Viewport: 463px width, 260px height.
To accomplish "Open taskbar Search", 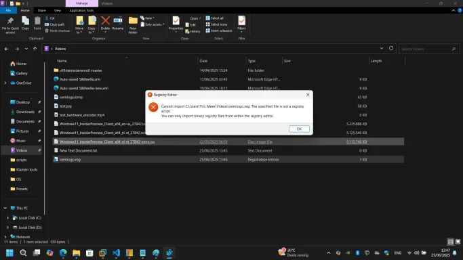I will [23, 253].
